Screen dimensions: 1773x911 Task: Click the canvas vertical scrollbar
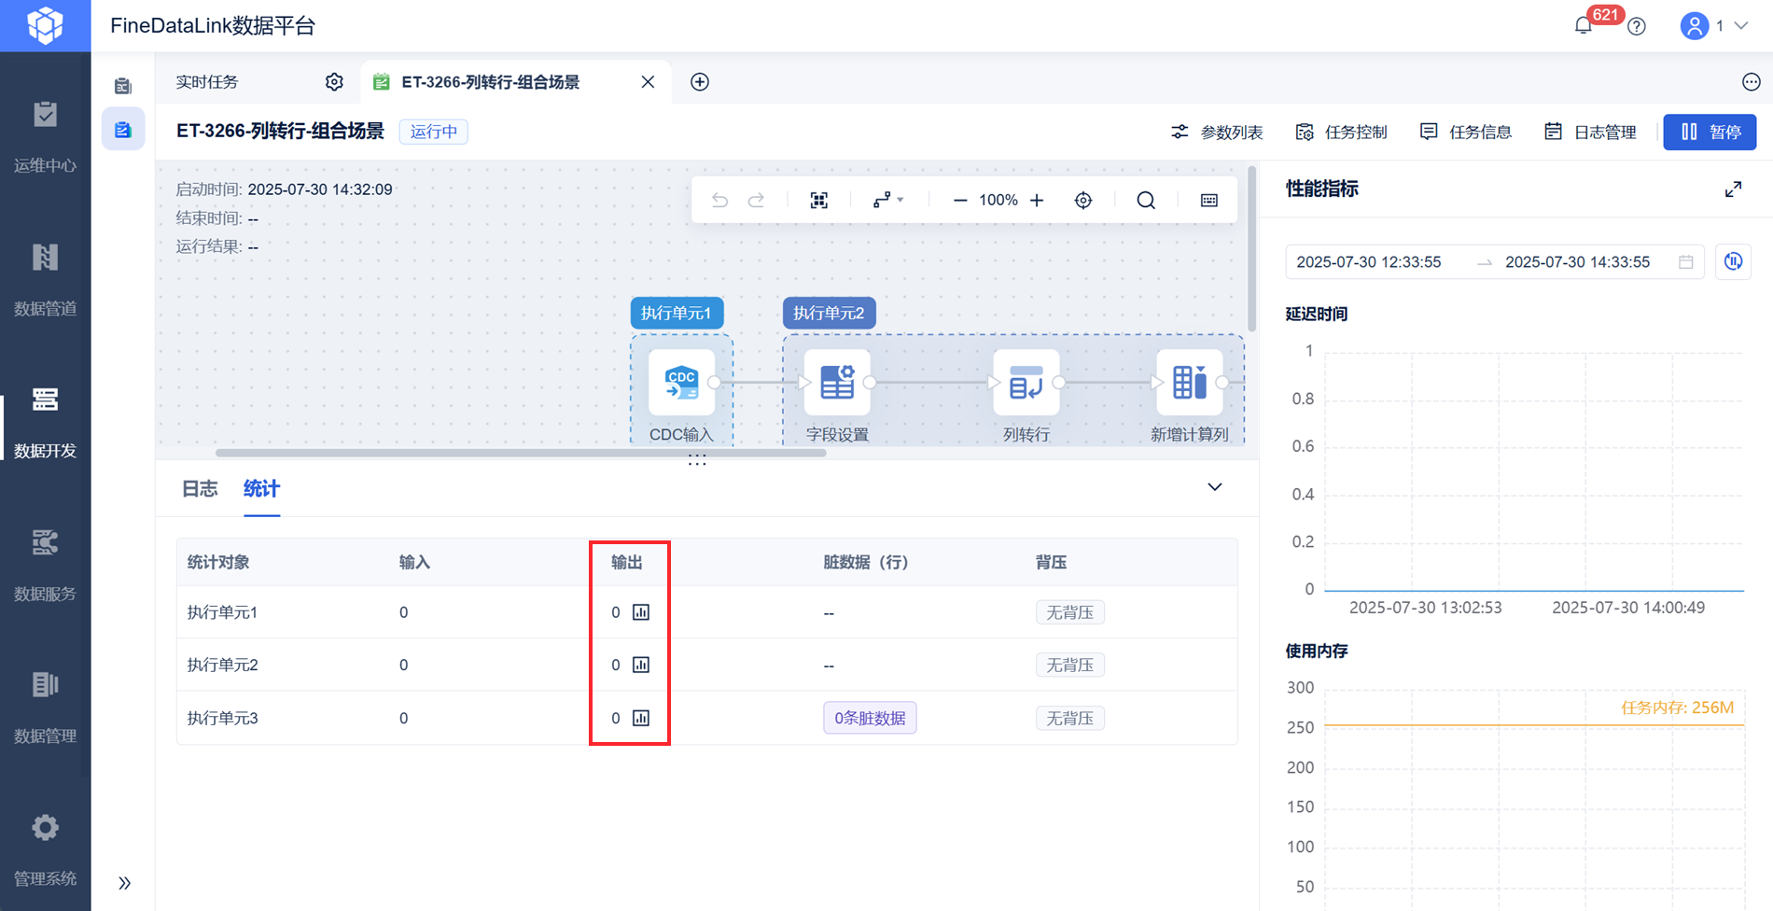tap(1251, 249)
